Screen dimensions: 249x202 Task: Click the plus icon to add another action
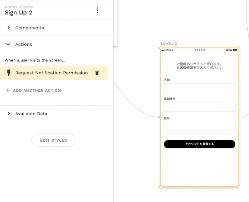8,90
